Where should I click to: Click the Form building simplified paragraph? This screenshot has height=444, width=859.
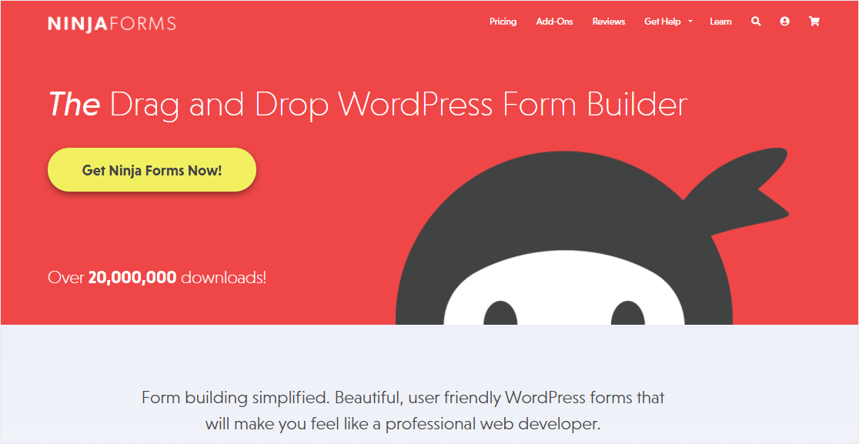(x=403, y=411)
